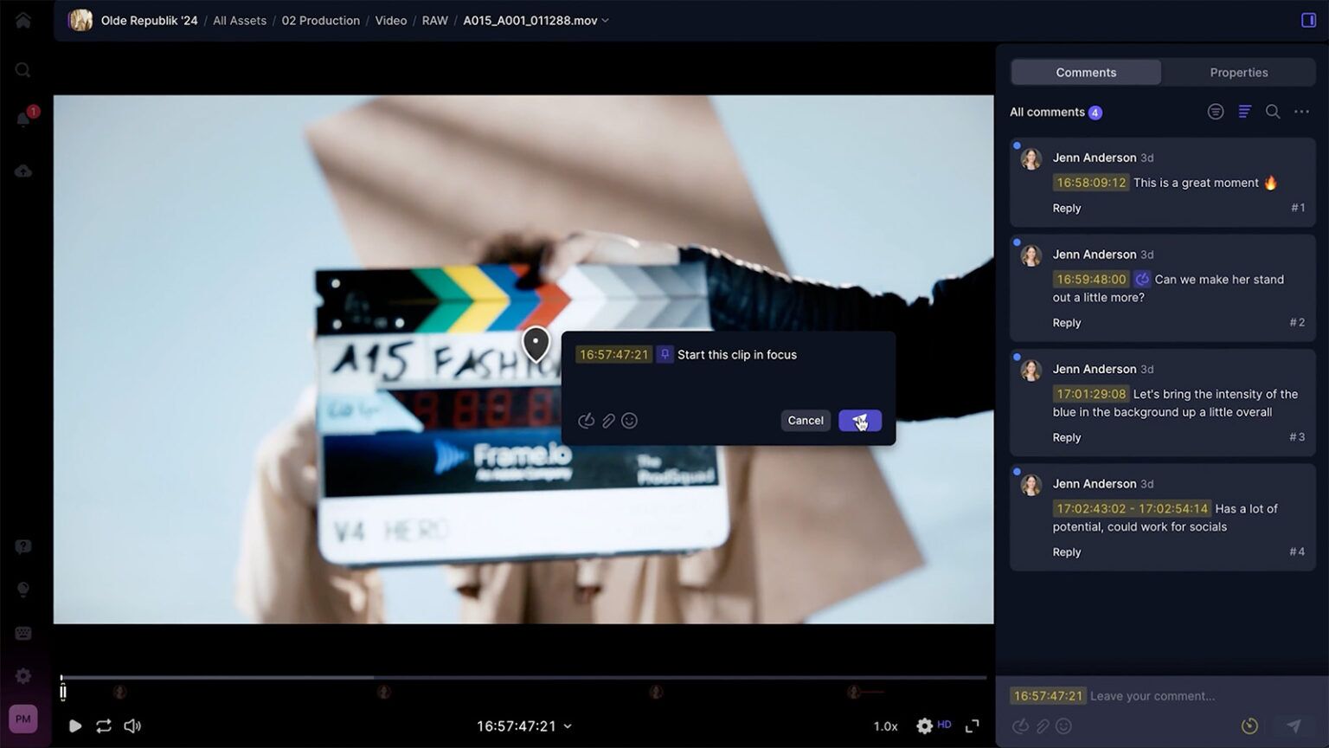Open comment filter options in Comments panel
This screenshot has width=1329, height=748.
[x=1215, y=111]
